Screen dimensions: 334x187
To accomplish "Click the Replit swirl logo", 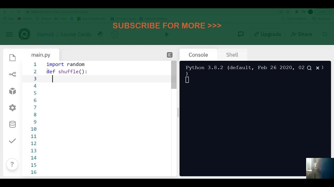I will pyautogui.click(x=24, y=34).
